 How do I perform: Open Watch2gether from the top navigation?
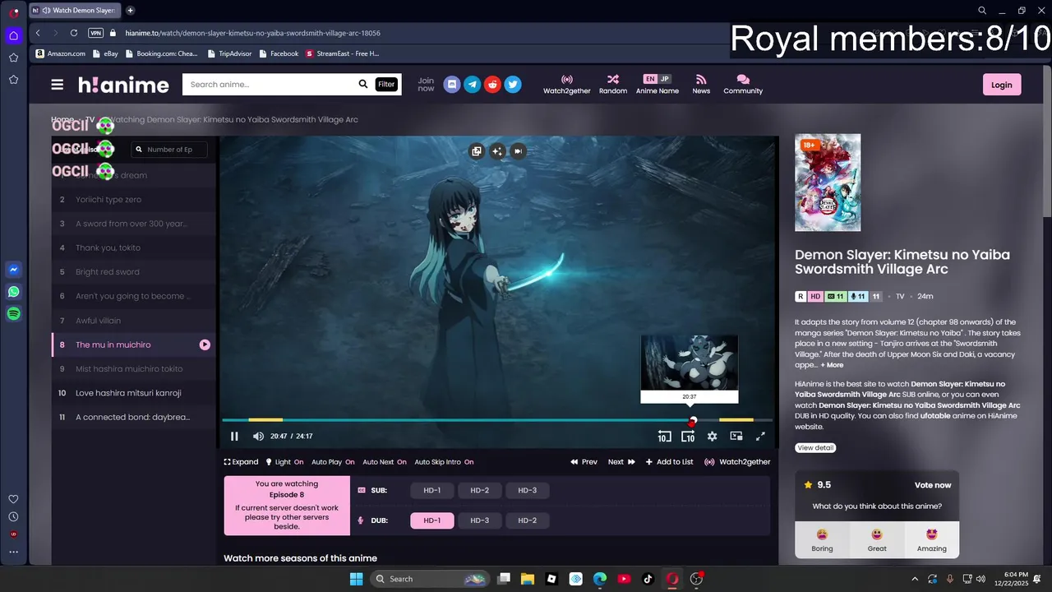click(x=566, y=85)
